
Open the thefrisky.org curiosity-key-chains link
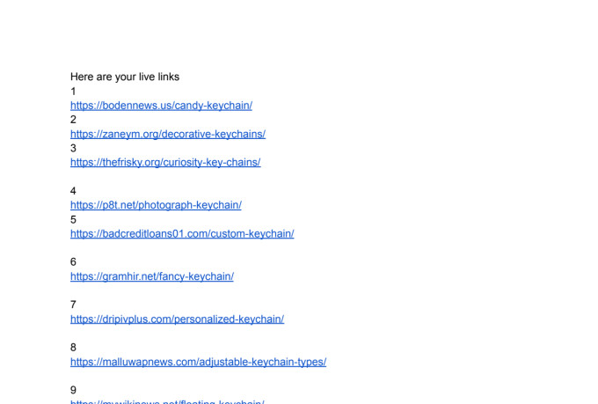(x=165, y=162)
